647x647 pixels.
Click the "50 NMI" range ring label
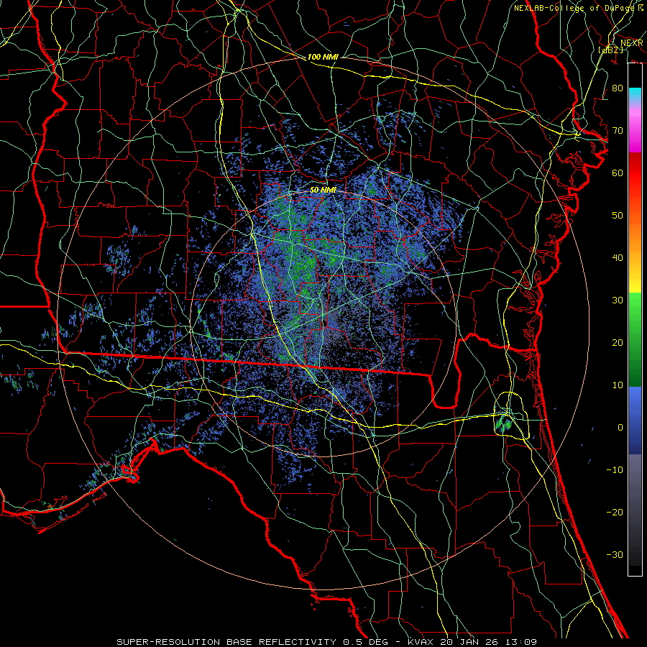click(323, 191)
